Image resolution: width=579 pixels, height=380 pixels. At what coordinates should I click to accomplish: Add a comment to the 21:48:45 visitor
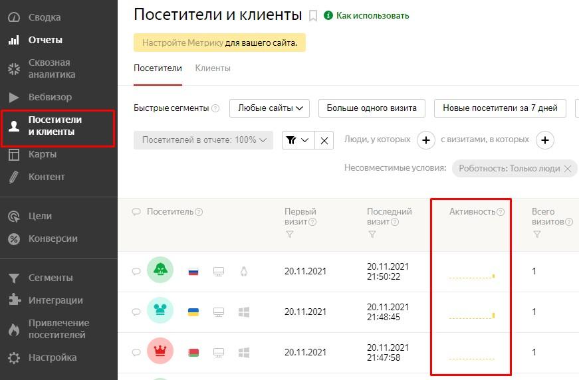pyautogui.click(x=136, y=312)
